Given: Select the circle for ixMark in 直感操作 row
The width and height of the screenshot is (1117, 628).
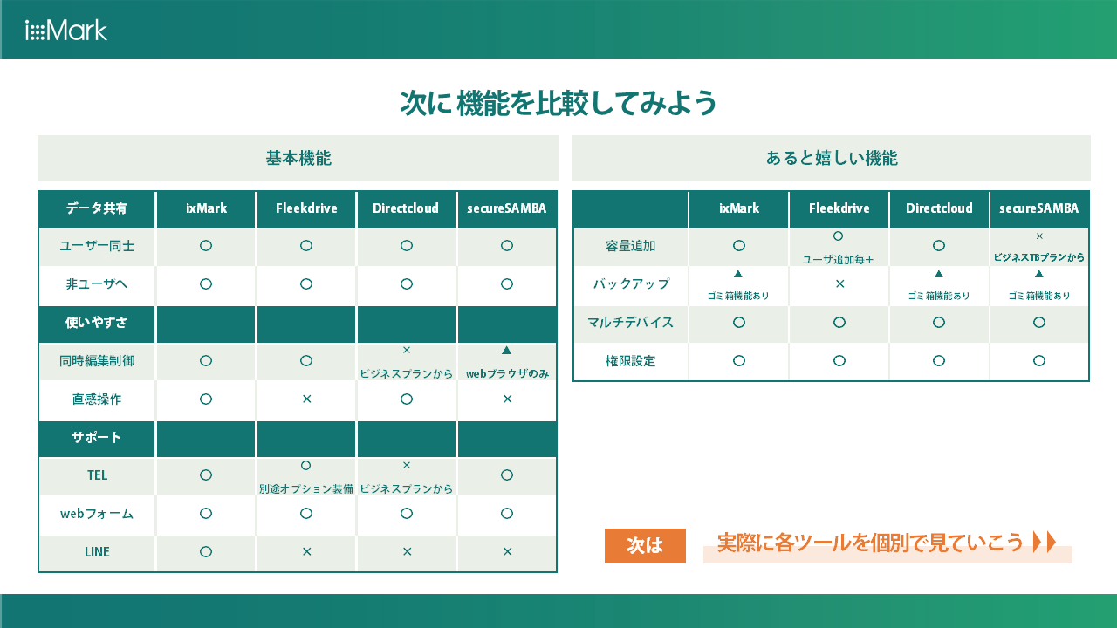Looking at the screenshot, I should (206, 399).
